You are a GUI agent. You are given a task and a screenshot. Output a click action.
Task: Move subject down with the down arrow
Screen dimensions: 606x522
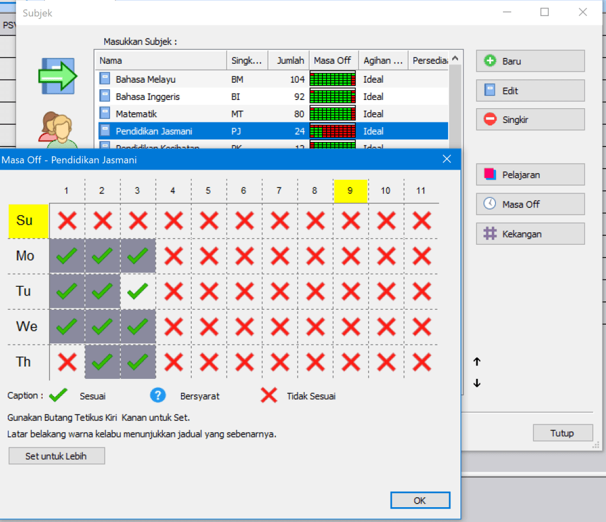[x=477, y=383]
